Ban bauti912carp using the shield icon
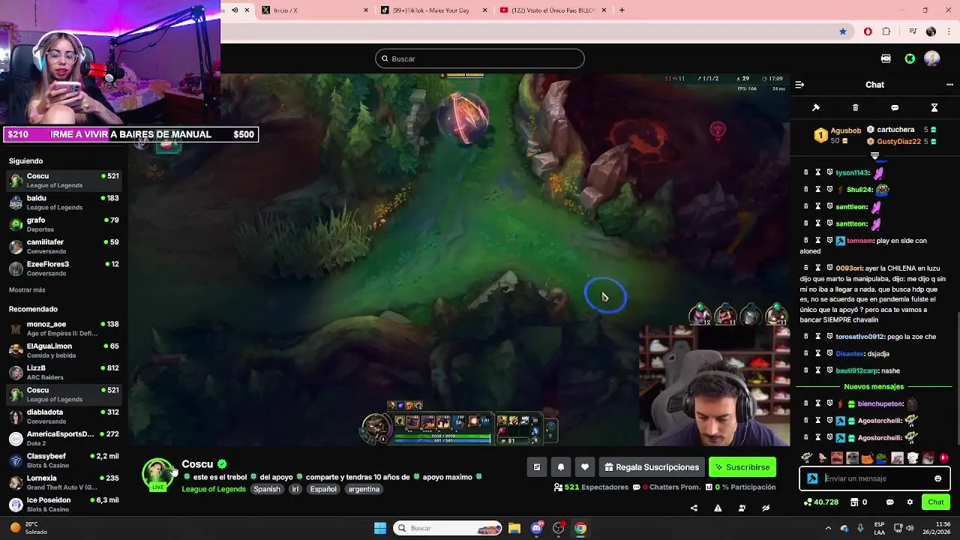The image size is (960, 540). (x=829, y=370)
